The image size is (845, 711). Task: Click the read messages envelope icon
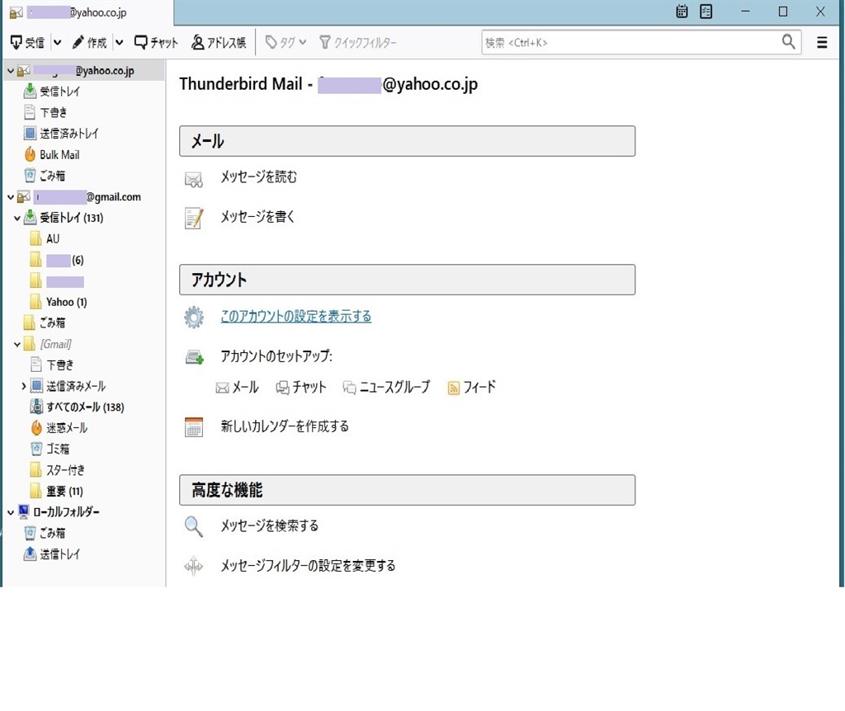(193, 179)
